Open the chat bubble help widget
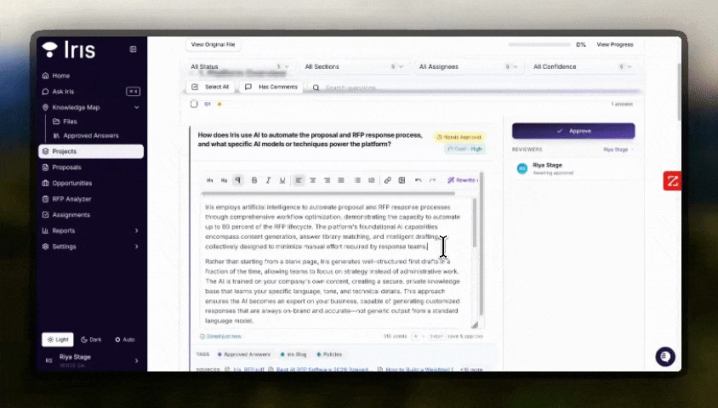718x408 pixels. (x=665, y=356)
